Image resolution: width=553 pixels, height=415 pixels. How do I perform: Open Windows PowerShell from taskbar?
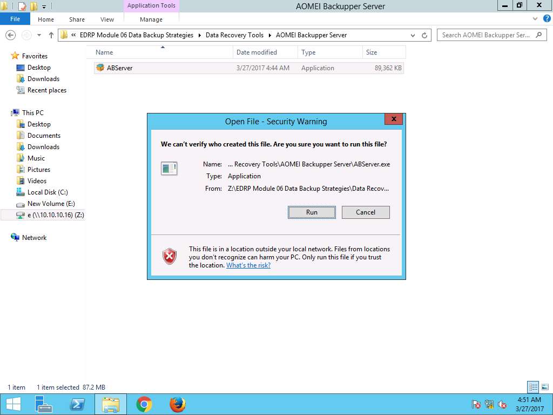click(77, 404)
